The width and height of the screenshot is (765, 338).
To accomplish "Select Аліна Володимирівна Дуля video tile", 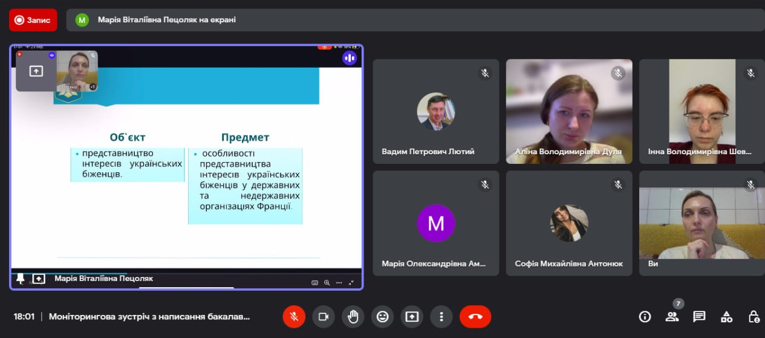I will pyautogui.click(x=569, y=111).
